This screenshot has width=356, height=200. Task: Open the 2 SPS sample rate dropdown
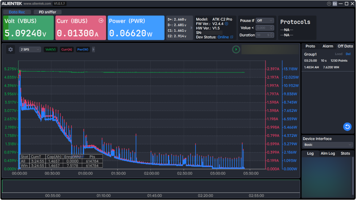[30, 49]
